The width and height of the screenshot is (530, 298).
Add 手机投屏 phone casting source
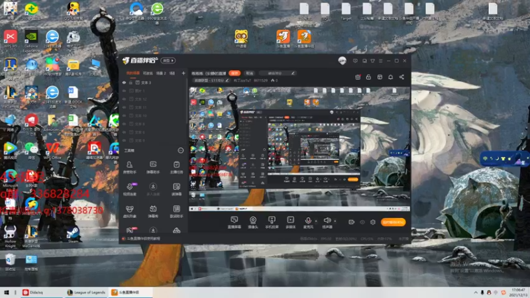[x=272, y=223]
